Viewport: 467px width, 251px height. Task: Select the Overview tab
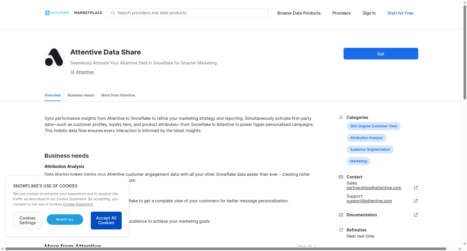[x=53, y=95]
